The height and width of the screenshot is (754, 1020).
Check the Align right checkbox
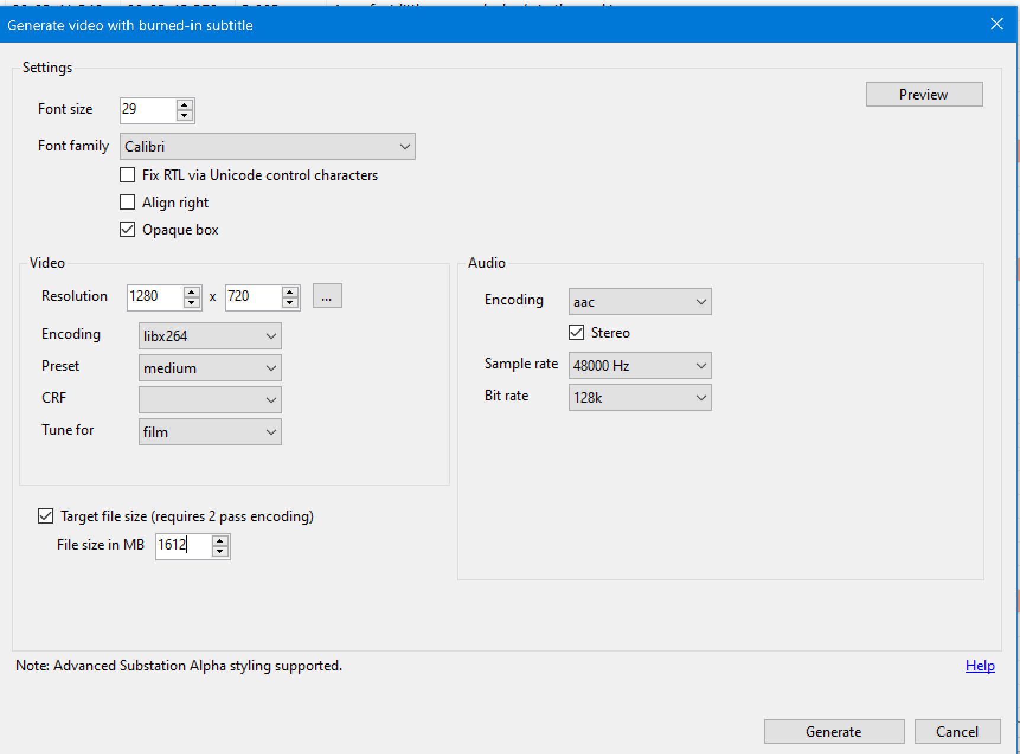point(127,203)
